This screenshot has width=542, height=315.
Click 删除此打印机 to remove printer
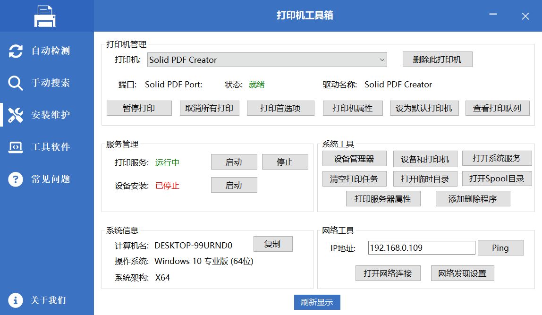[437, 59]
